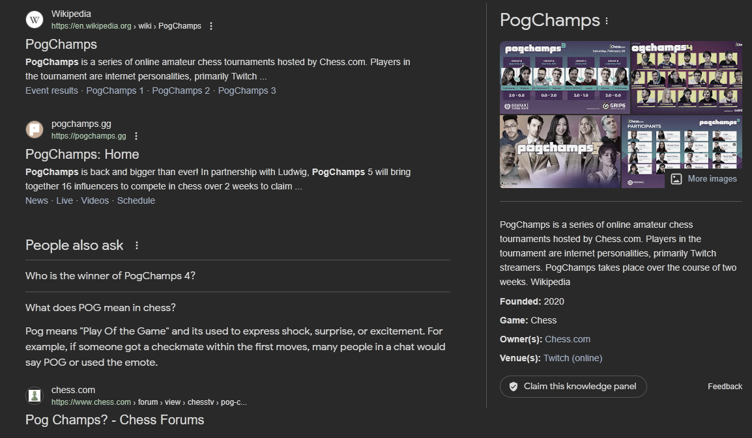This screenshot has width=752, height=438.
Task: Open three-dot menu for pogchamps.gg result
Action: pyautogui.click(x=136, y=136)
